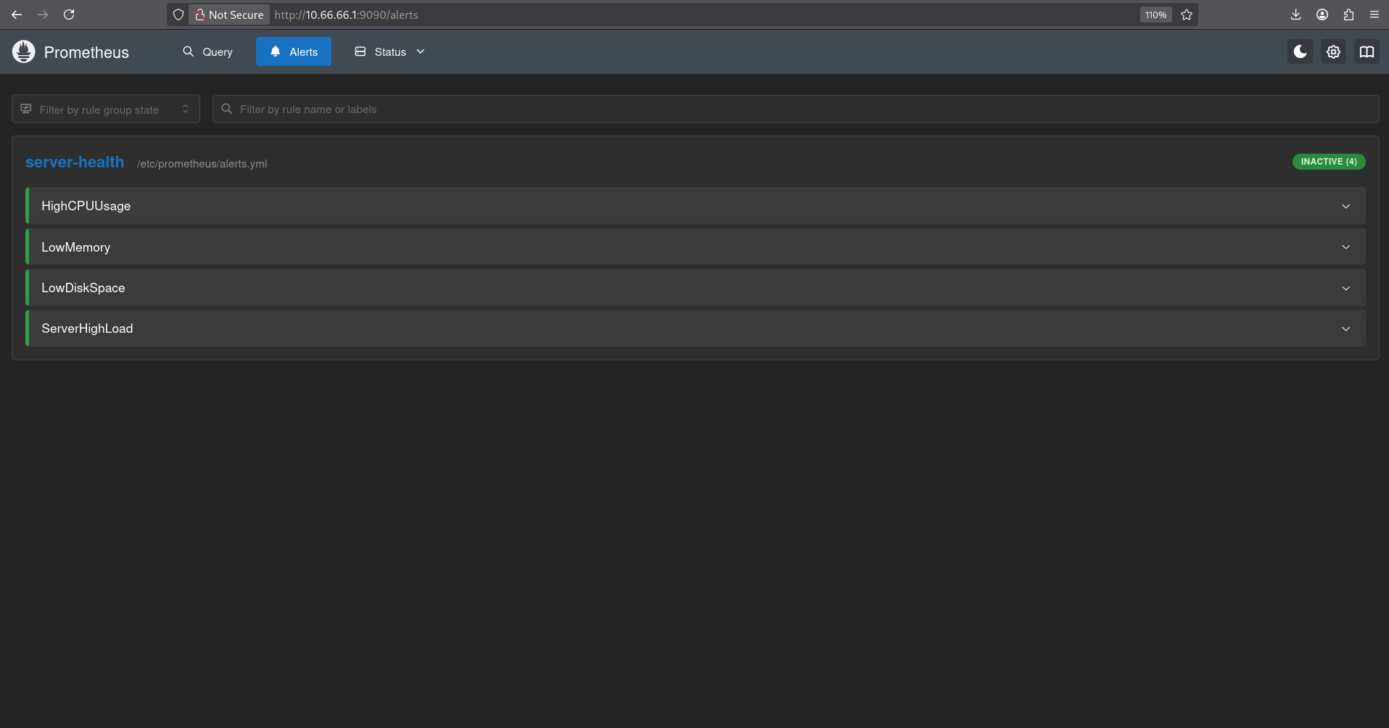Open the Status dropdown menu
The height and width of the screenshot is (728, 1389).
pyautogui.click(x=390, y=51)
